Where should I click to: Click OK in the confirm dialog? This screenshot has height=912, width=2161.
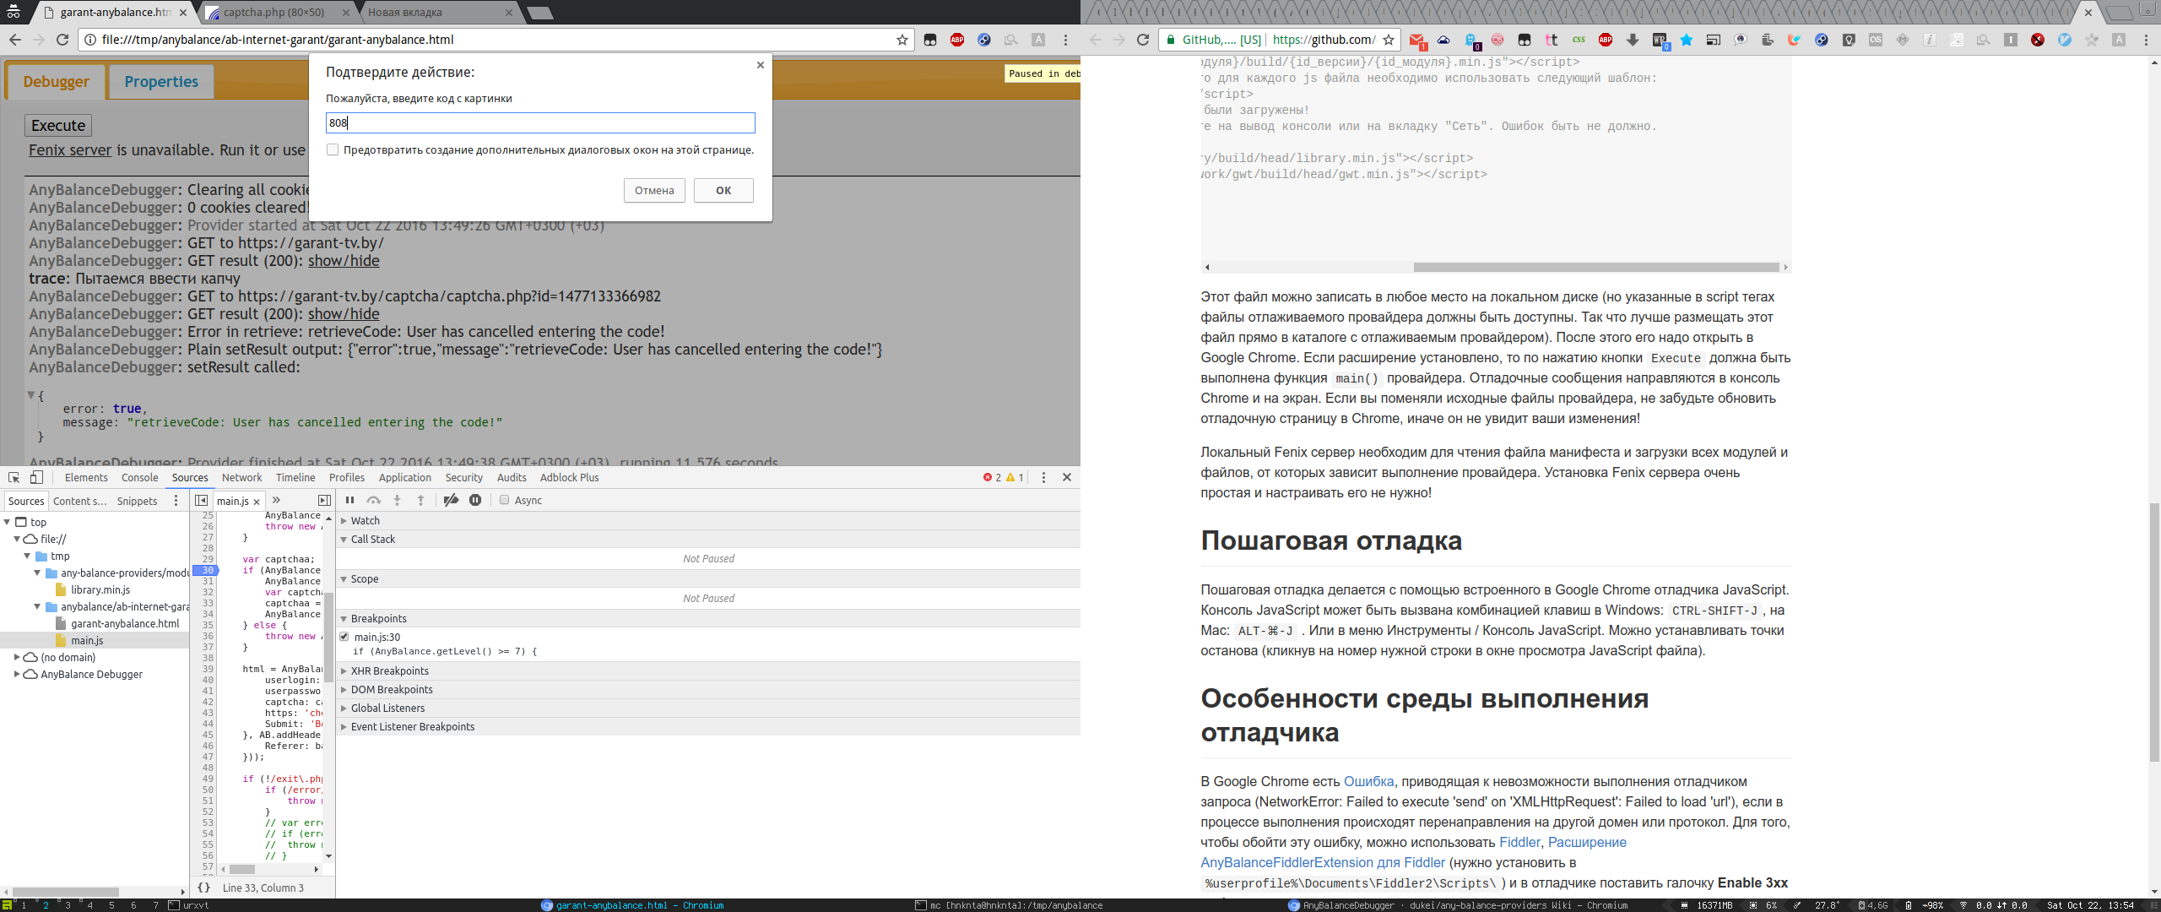tap(723, 190)
